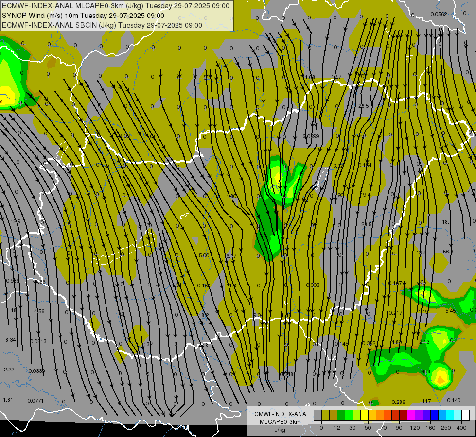The width and height of the screenshot is (476, 437).
Task: Click the map value 0.164
Action: click(204, 286)
